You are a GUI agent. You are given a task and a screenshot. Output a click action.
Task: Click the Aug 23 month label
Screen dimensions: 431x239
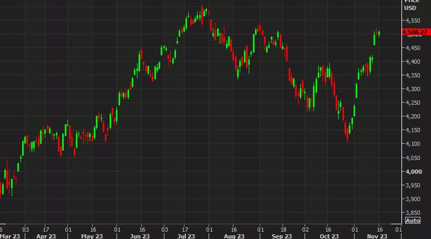click(x=234, y=236)
